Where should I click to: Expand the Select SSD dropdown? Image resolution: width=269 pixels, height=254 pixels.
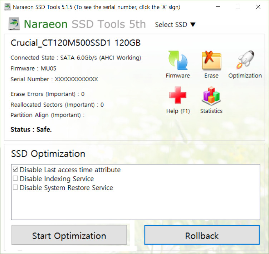[175, 25]
